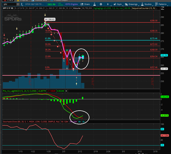Screen dimensions: 171x154
Task: Open the Drawings tools menu
Action: pos(131,4)
